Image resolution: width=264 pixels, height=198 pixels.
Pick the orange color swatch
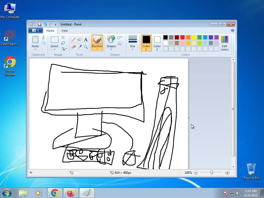[x=188, y=37]
